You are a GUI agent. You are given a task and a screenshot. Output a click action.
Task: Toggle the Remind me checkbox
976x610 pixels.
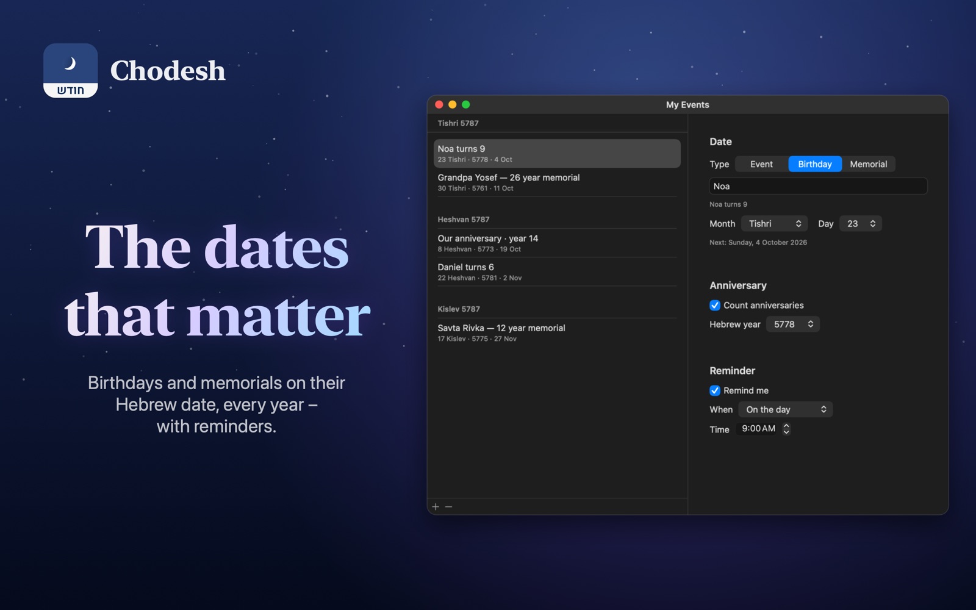(x=715, y=390)
